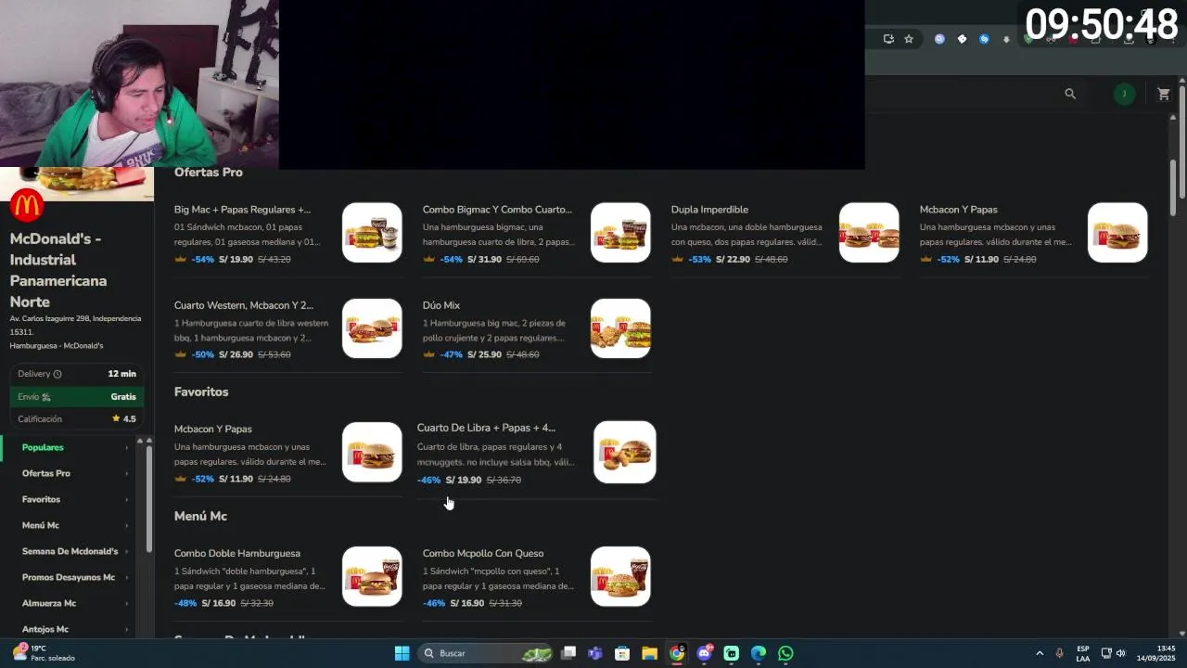Screen dimensions: 1187x668
Task: Select Ofertas Pro in the sidebar menu
Action: pos(46,473)
